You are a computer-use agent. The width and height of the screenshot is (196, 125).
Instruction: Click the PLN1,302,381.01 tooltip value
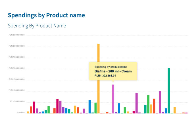pyautogui.click(x=105, y=76)
